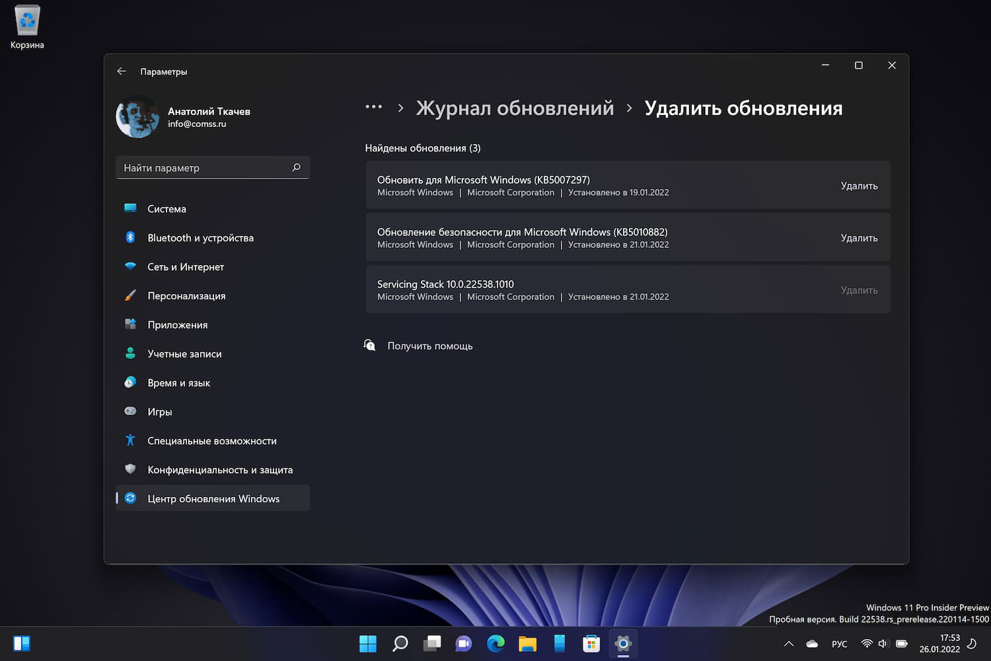Viewport: 991px width, 661px height.
Task: Click the battery tray icon
Action: 901,644
